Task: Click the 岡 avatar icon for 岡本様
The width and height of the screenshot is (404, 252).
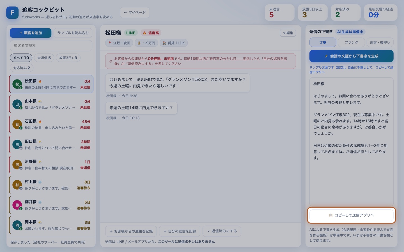Action: pos(17,225)
